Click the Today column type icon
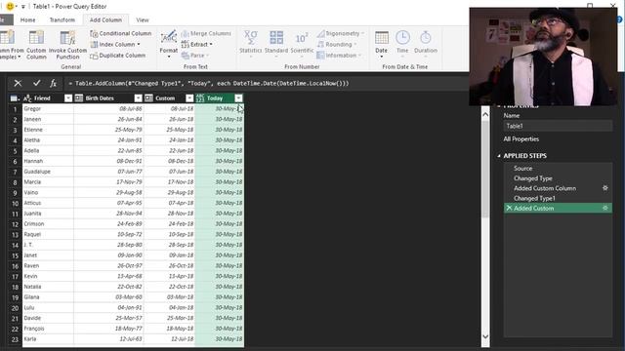This screenshot has width=625, height=351. [200, 98]
